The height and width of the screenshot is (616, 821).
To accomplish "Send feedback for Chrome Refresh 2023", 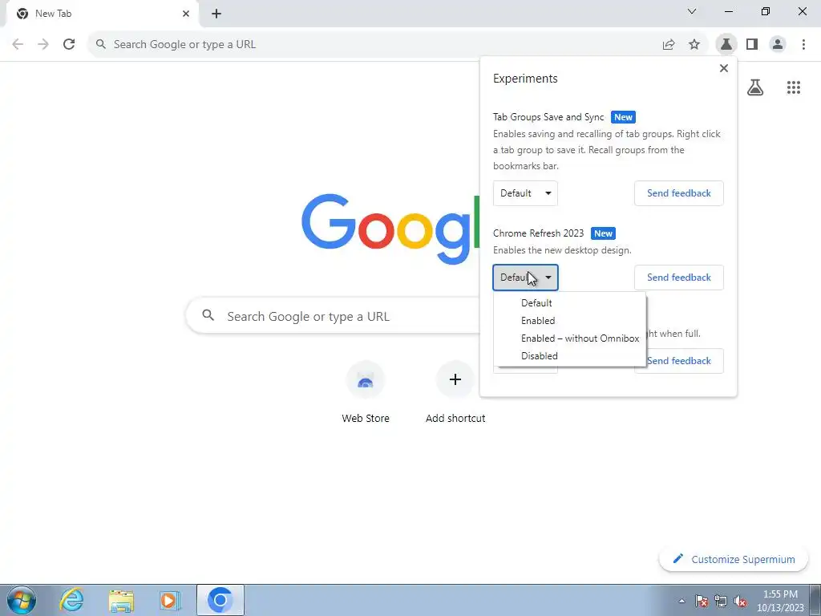I will click(678, 278).
